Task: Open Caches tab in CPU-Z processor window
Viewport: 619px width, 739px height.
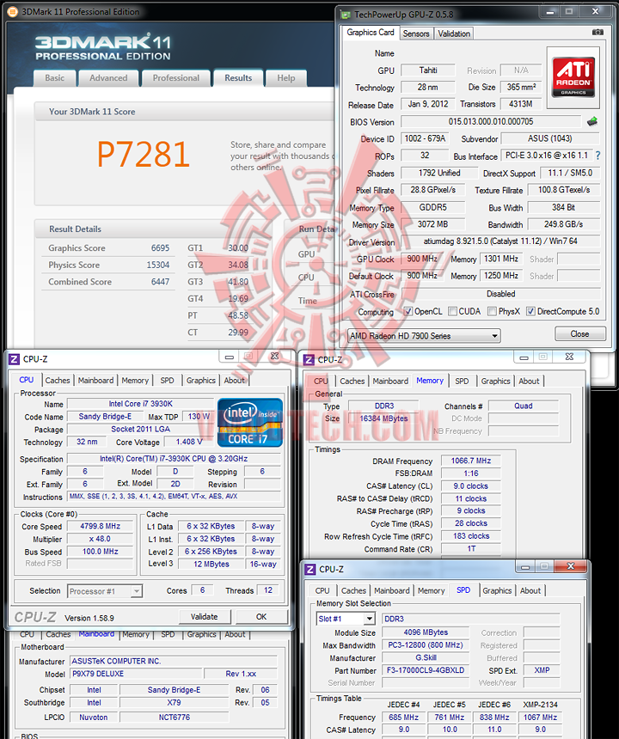Action: (58, 381)
